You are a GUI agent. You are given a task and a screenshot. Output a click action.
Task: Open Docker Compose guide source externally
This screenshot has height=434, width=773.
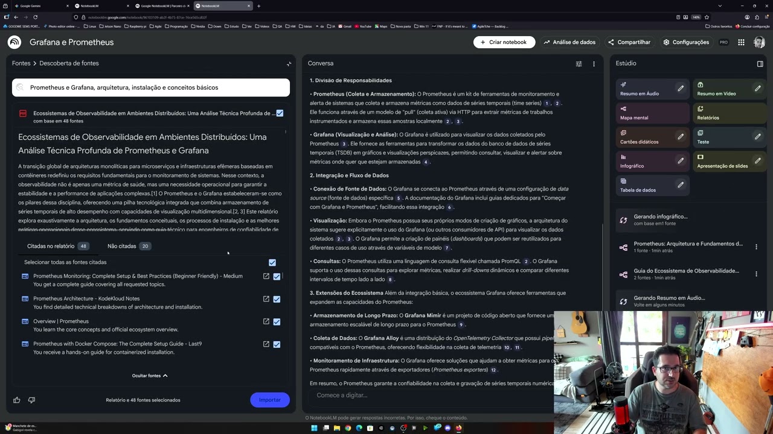(x=266, y=344)
